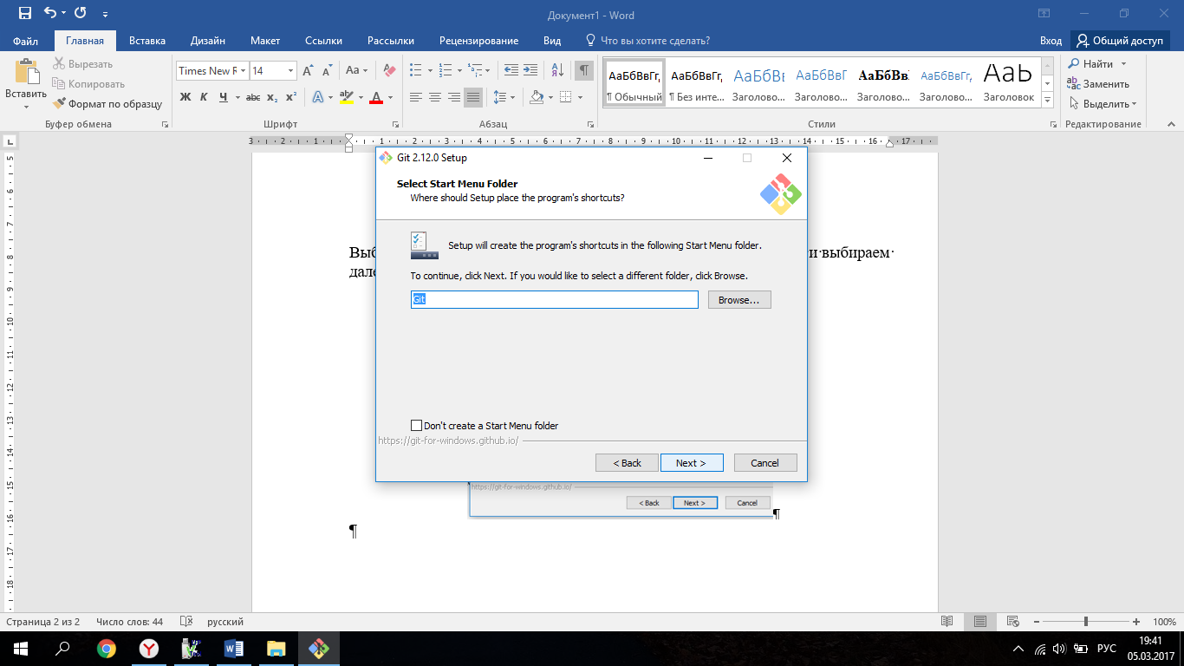The image size is (1184, 666).
Task: Click the Общий доступ (Share) button
Action: coord(1121,41)
